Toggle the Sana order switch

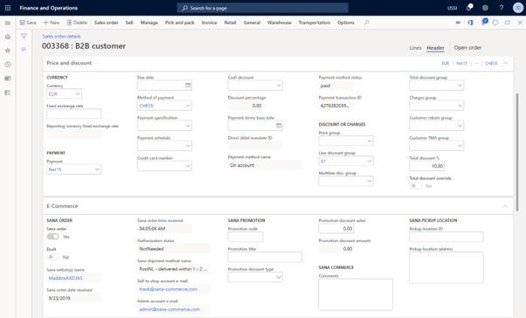click(52, 237)
